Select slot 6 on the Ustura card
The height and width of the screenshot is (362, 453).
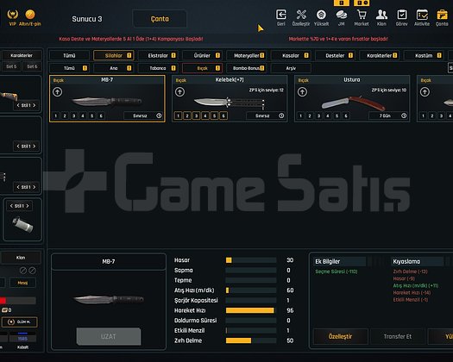click(346, 115)
